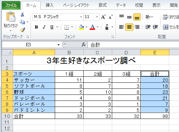Click the decrease indent icon
Image resolution: width=179 pixels, height=132 pixels.
tap(148, 27)
